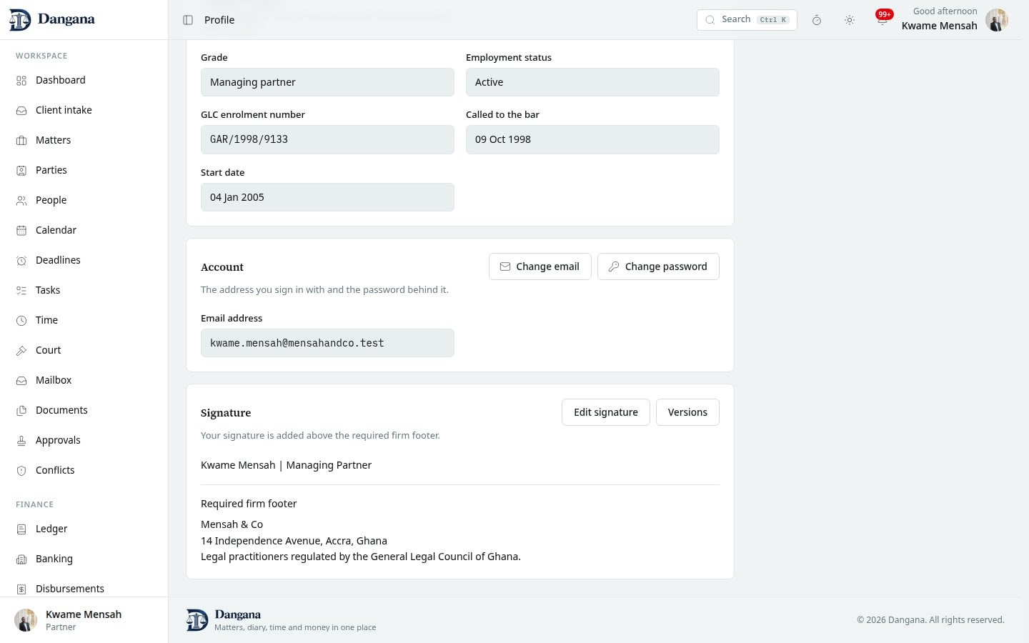Click the Employment status field Active

592,82
